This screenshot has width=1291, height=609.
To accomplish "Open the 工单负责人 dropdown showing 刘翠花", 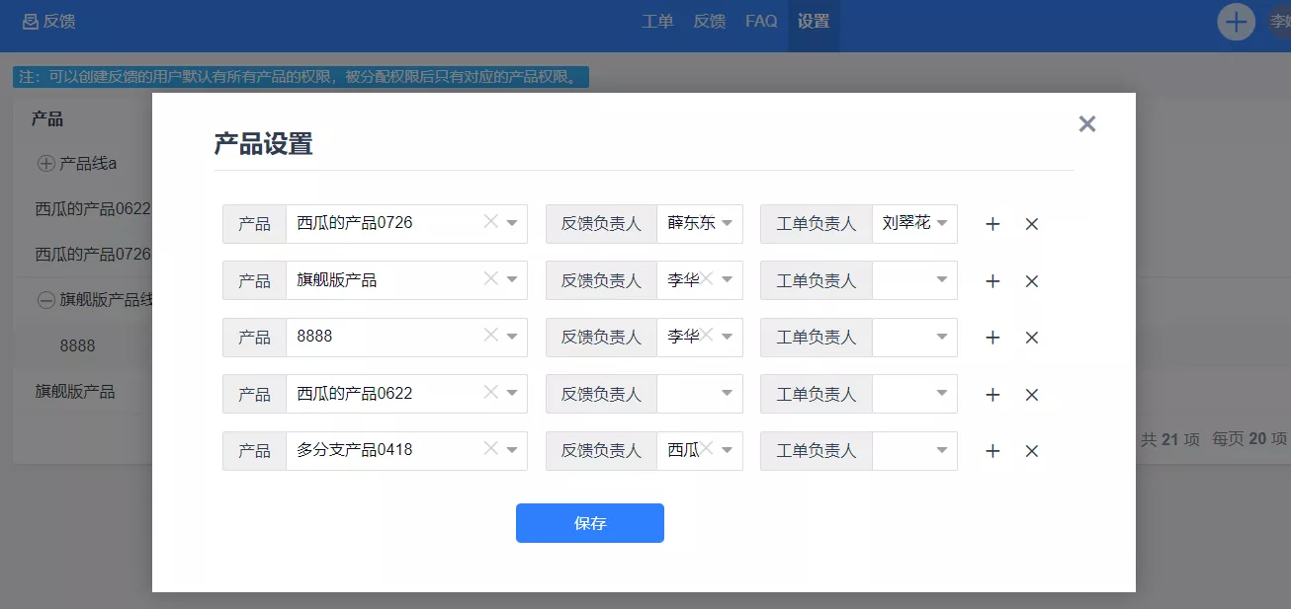I will pos(941,223).
